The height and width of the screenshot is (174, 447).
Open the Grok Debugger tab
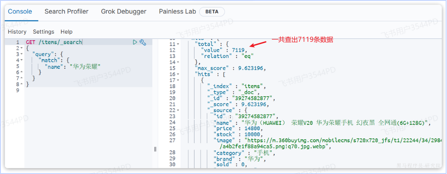tap(124, 12)
